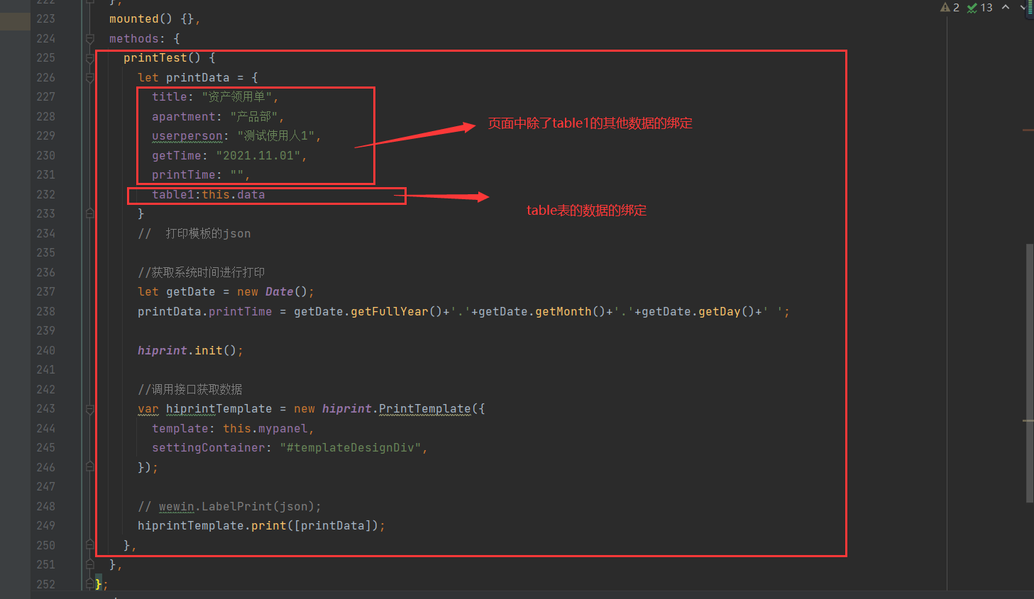Click the string "资产领用单"
The image size is (1034, 599).
237,97
